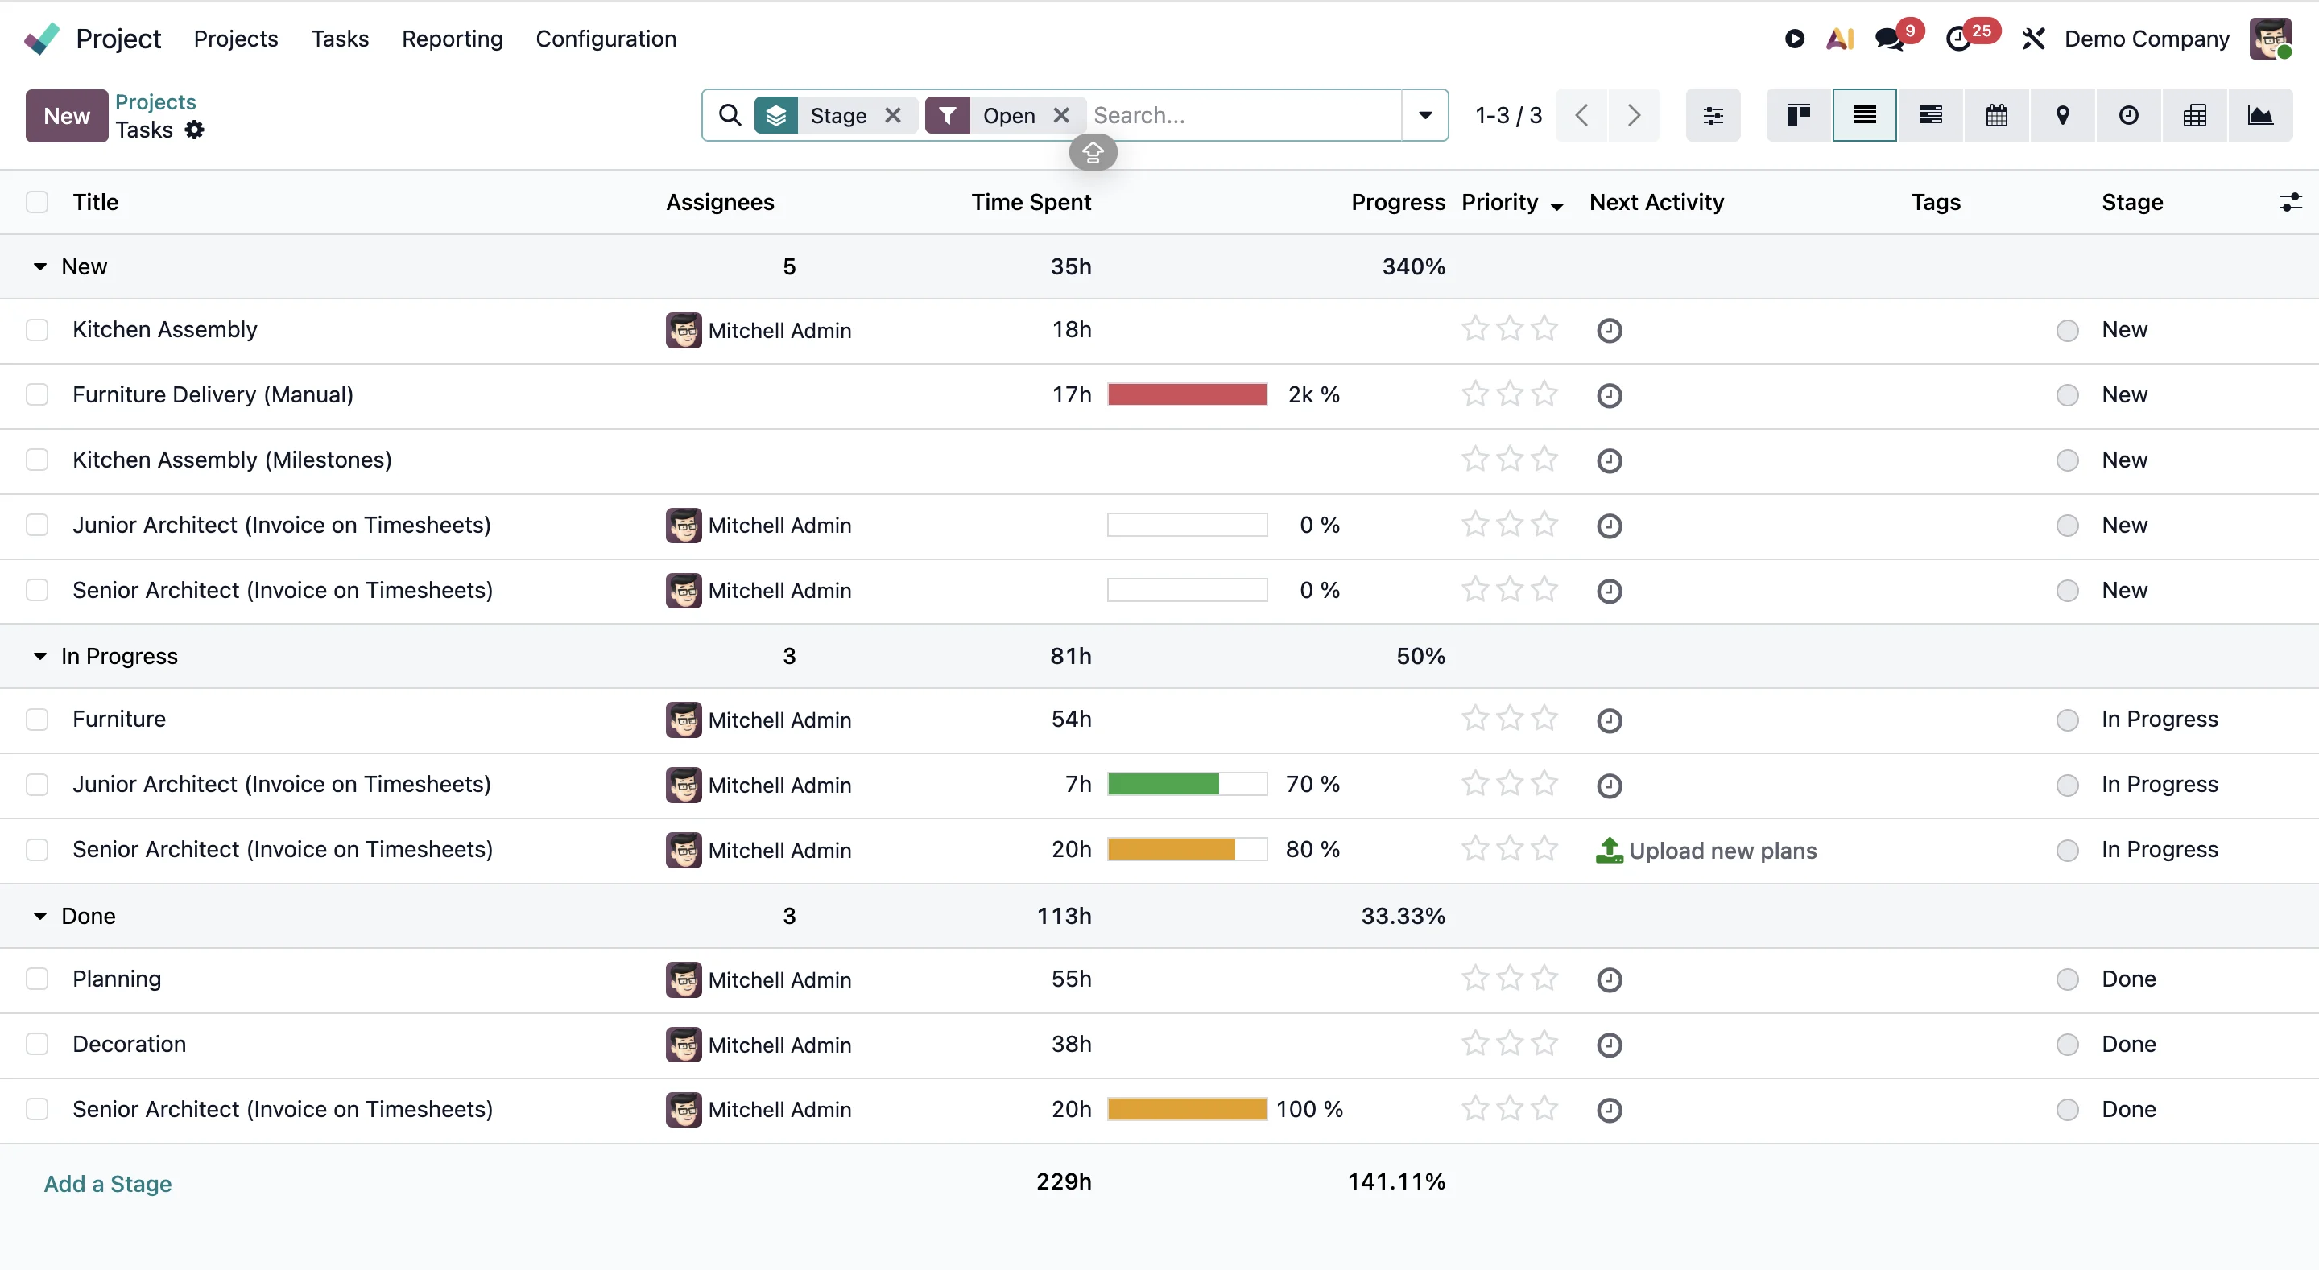The height and width of the screenshot is (1270, 2319).
Task: Remove the Stage grouping facet
Action: coord(893,115)
